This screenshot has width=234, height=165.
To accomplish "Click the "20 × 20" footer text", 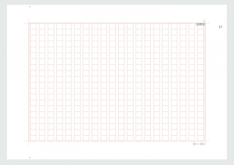I will click(198, 144).
